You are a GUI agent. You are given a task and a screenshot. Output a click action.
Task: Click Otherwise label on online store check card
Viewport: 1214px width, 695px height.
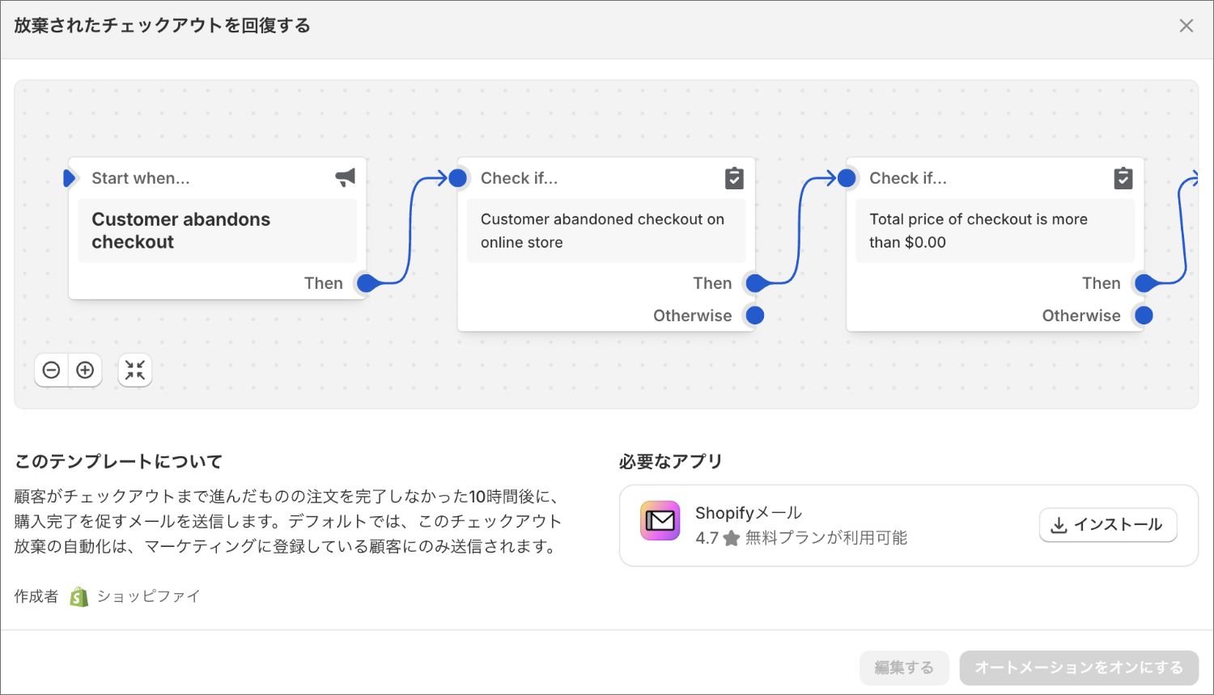tap(693, 316)
